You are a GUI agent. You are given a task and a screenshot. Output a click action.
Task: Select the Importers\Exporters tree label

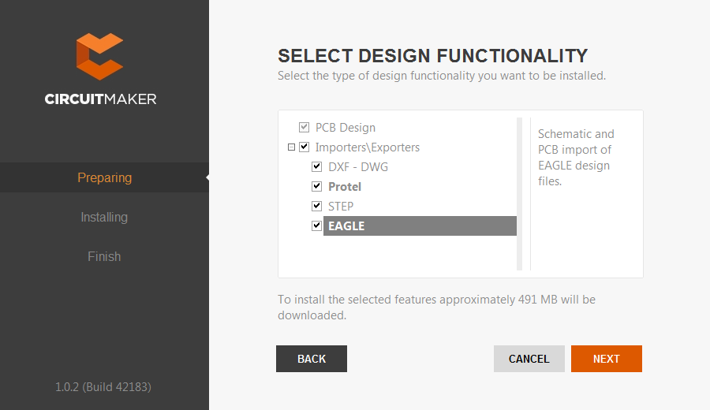368,147
